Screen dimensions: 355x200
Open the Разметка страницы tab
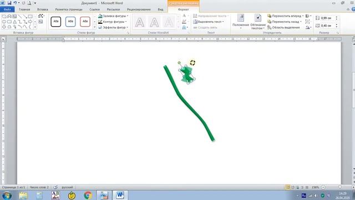[69, 9]
